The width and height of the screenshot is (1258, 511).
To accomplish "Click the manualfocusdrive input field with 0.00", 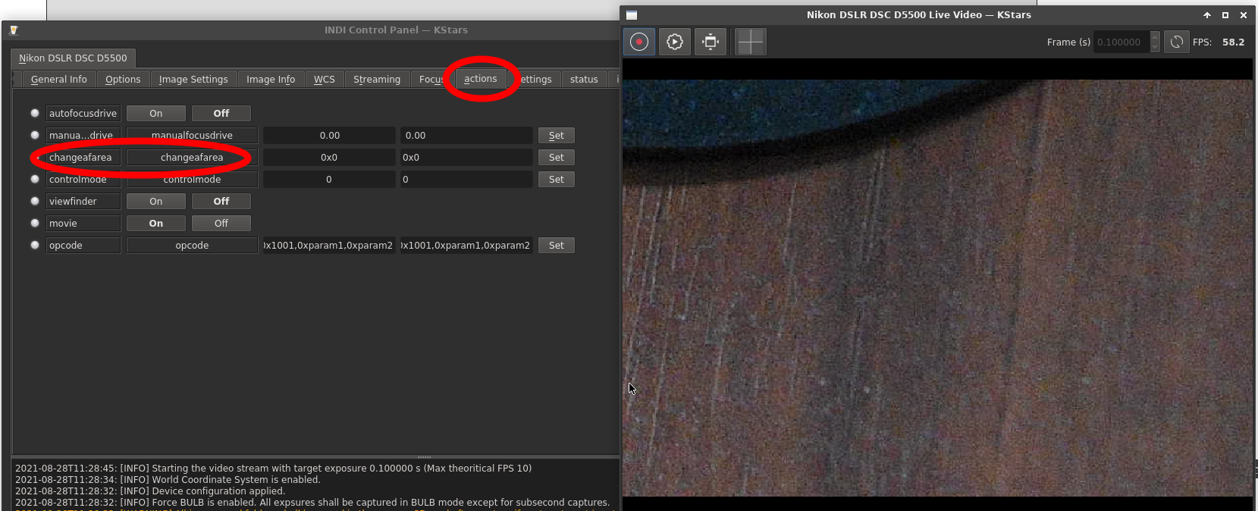I will pyautogui.click(x=466, y=136).
